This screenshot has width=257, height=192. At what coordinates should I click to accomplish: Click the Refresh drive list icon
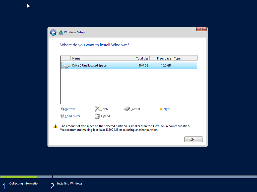tap(62, 109)
